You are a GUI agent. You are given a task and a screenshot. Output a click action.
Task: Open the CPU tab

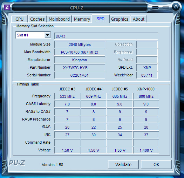pyautogui.click(x=20, y=19)
